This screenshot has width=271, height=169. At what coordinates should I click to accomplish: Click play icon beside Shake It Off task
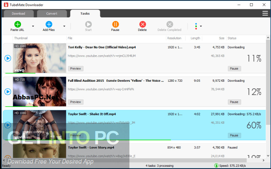coord(8,125)
